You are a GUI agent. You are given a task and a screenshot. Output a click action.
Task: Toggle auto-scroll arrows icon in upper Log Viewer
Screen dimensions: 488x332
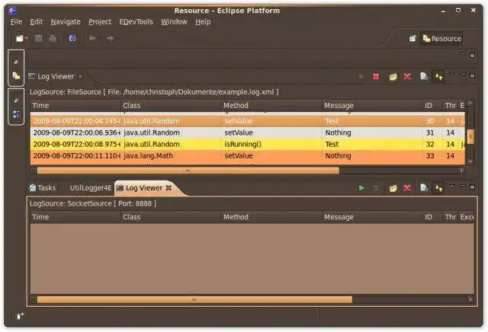pyautogui.click(x=439, y=76)
